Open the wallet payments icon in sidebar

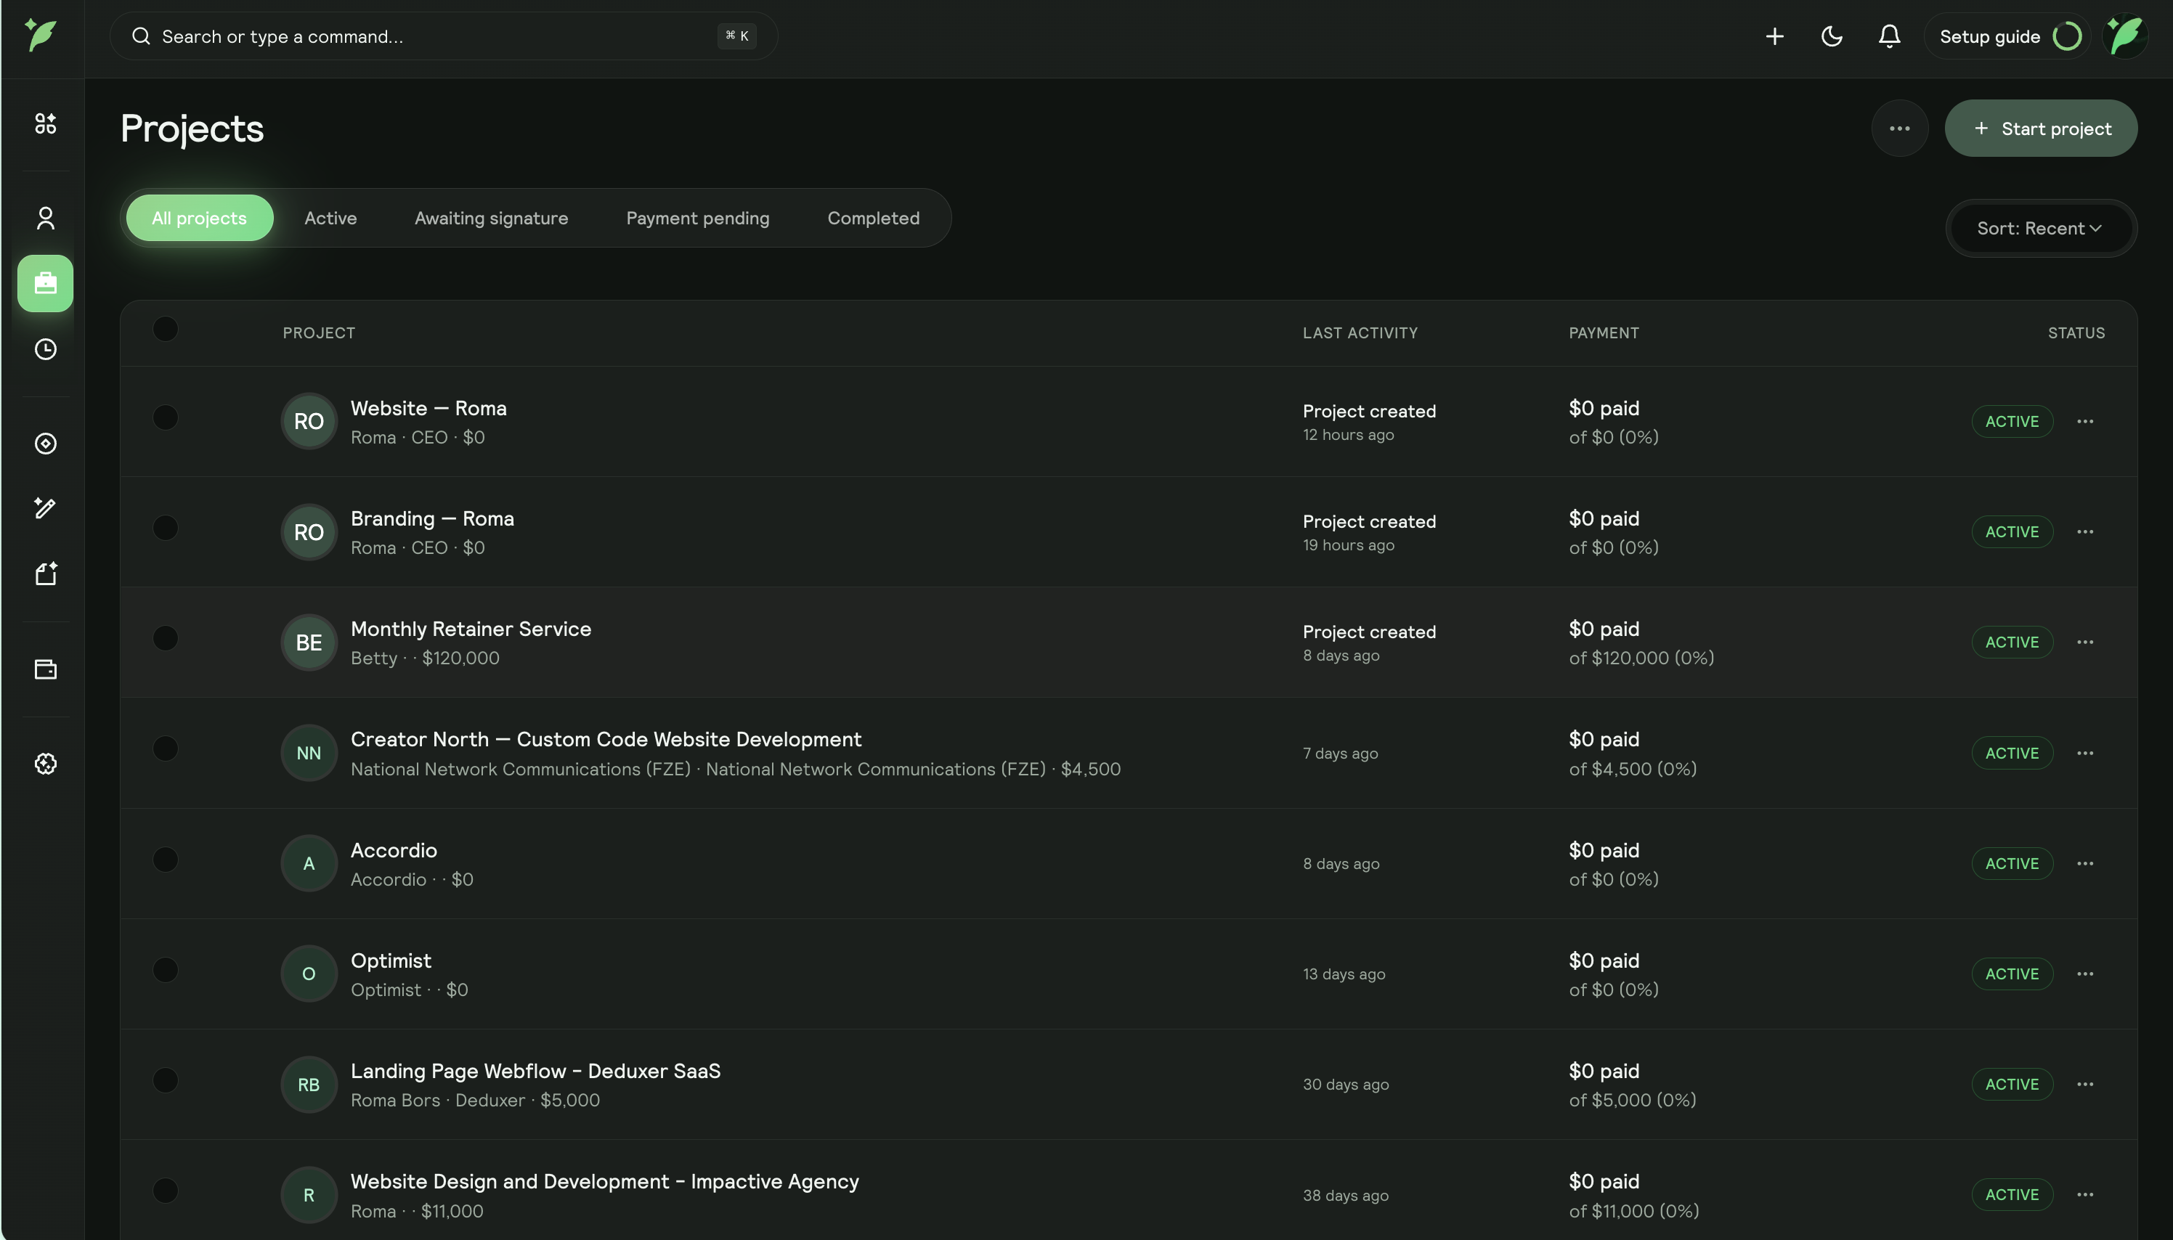coord(45,669)
